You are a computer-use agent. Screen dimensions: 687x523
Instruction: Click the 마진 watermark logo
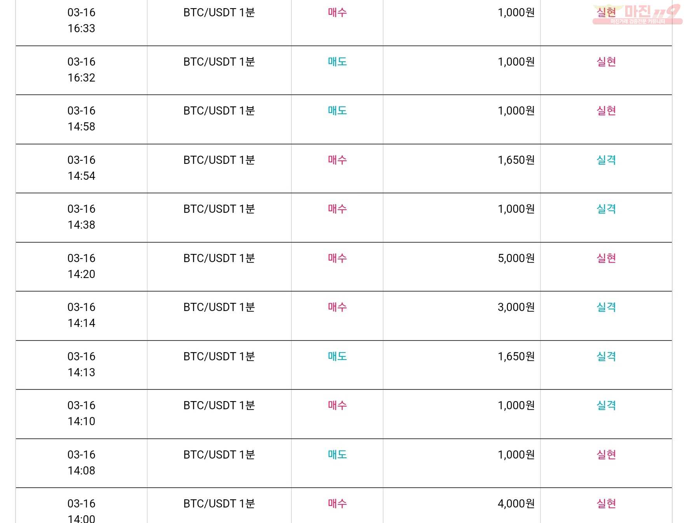click(x=637, y=14)
